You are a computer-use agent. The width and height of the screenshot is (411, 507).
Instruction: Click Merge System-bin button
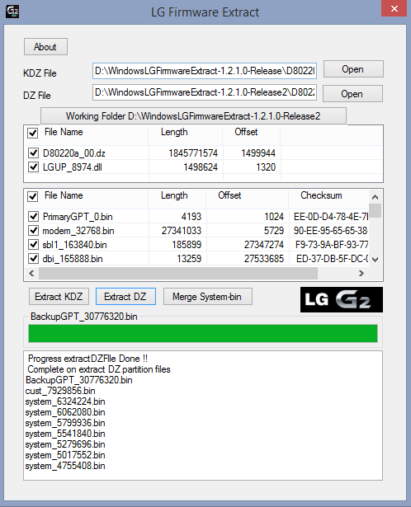[x=208, y=297]
